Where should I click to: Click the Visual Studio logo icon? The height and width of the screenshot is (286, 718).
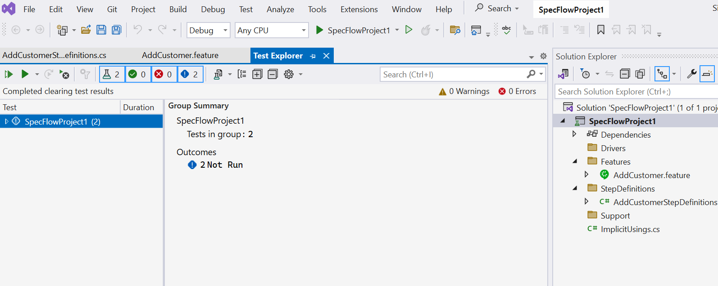[9, 9]
